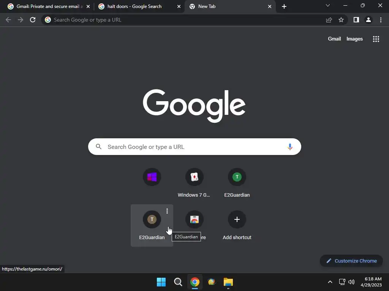
Task: Open the Edge-like browser taskbar icon
Action: (x=212, y=282)
